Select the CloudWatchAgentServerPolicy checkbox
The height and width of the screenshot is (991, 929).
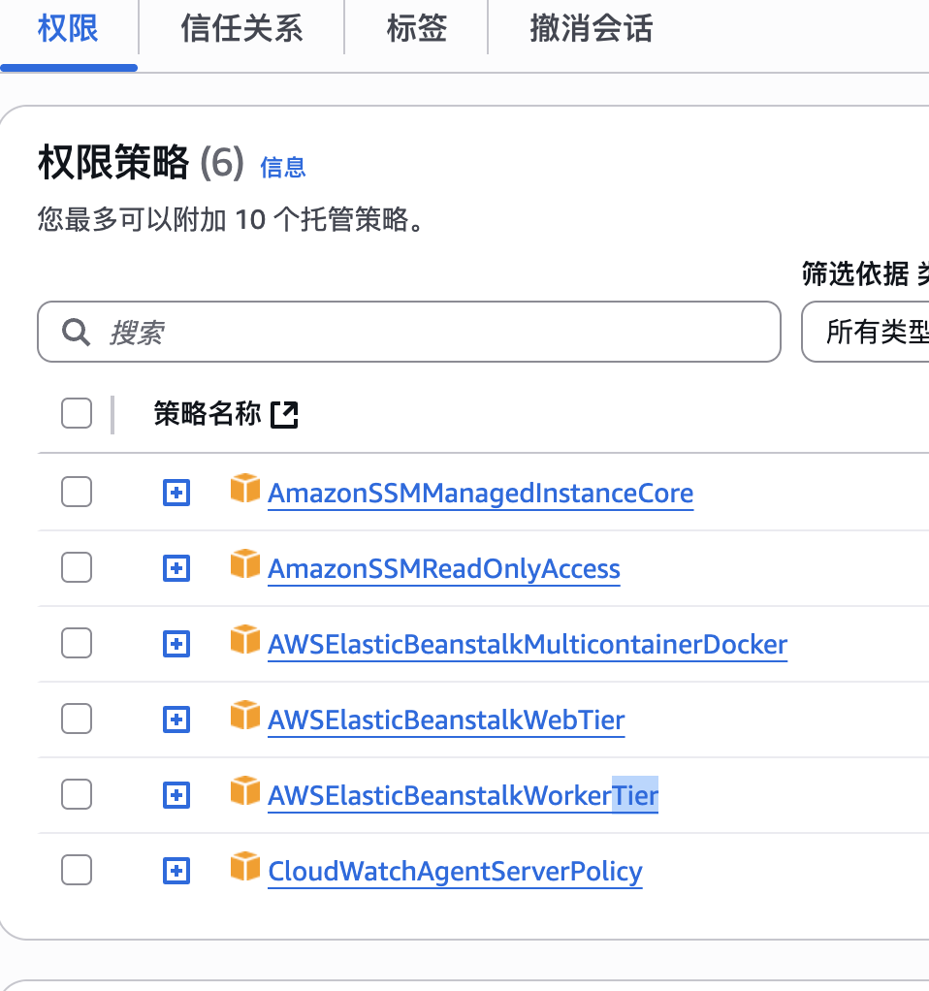point(77,871)
